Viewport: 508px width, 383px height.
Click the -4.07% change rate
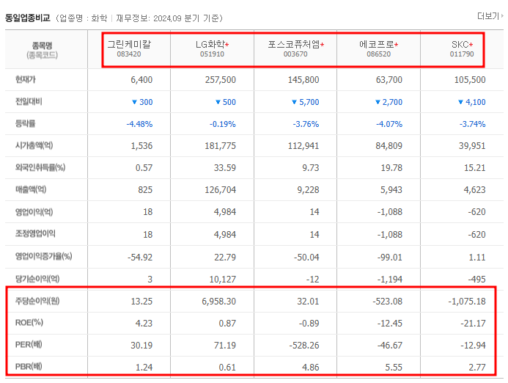coord(389,124)
